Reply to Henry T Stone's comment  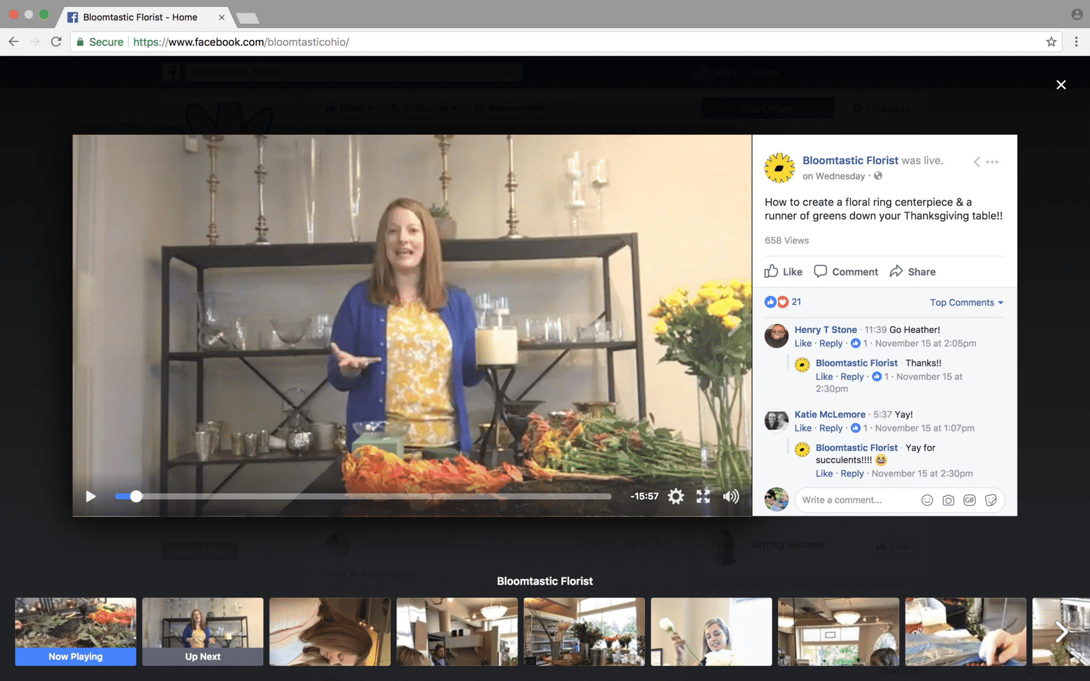tap(831, 344)
